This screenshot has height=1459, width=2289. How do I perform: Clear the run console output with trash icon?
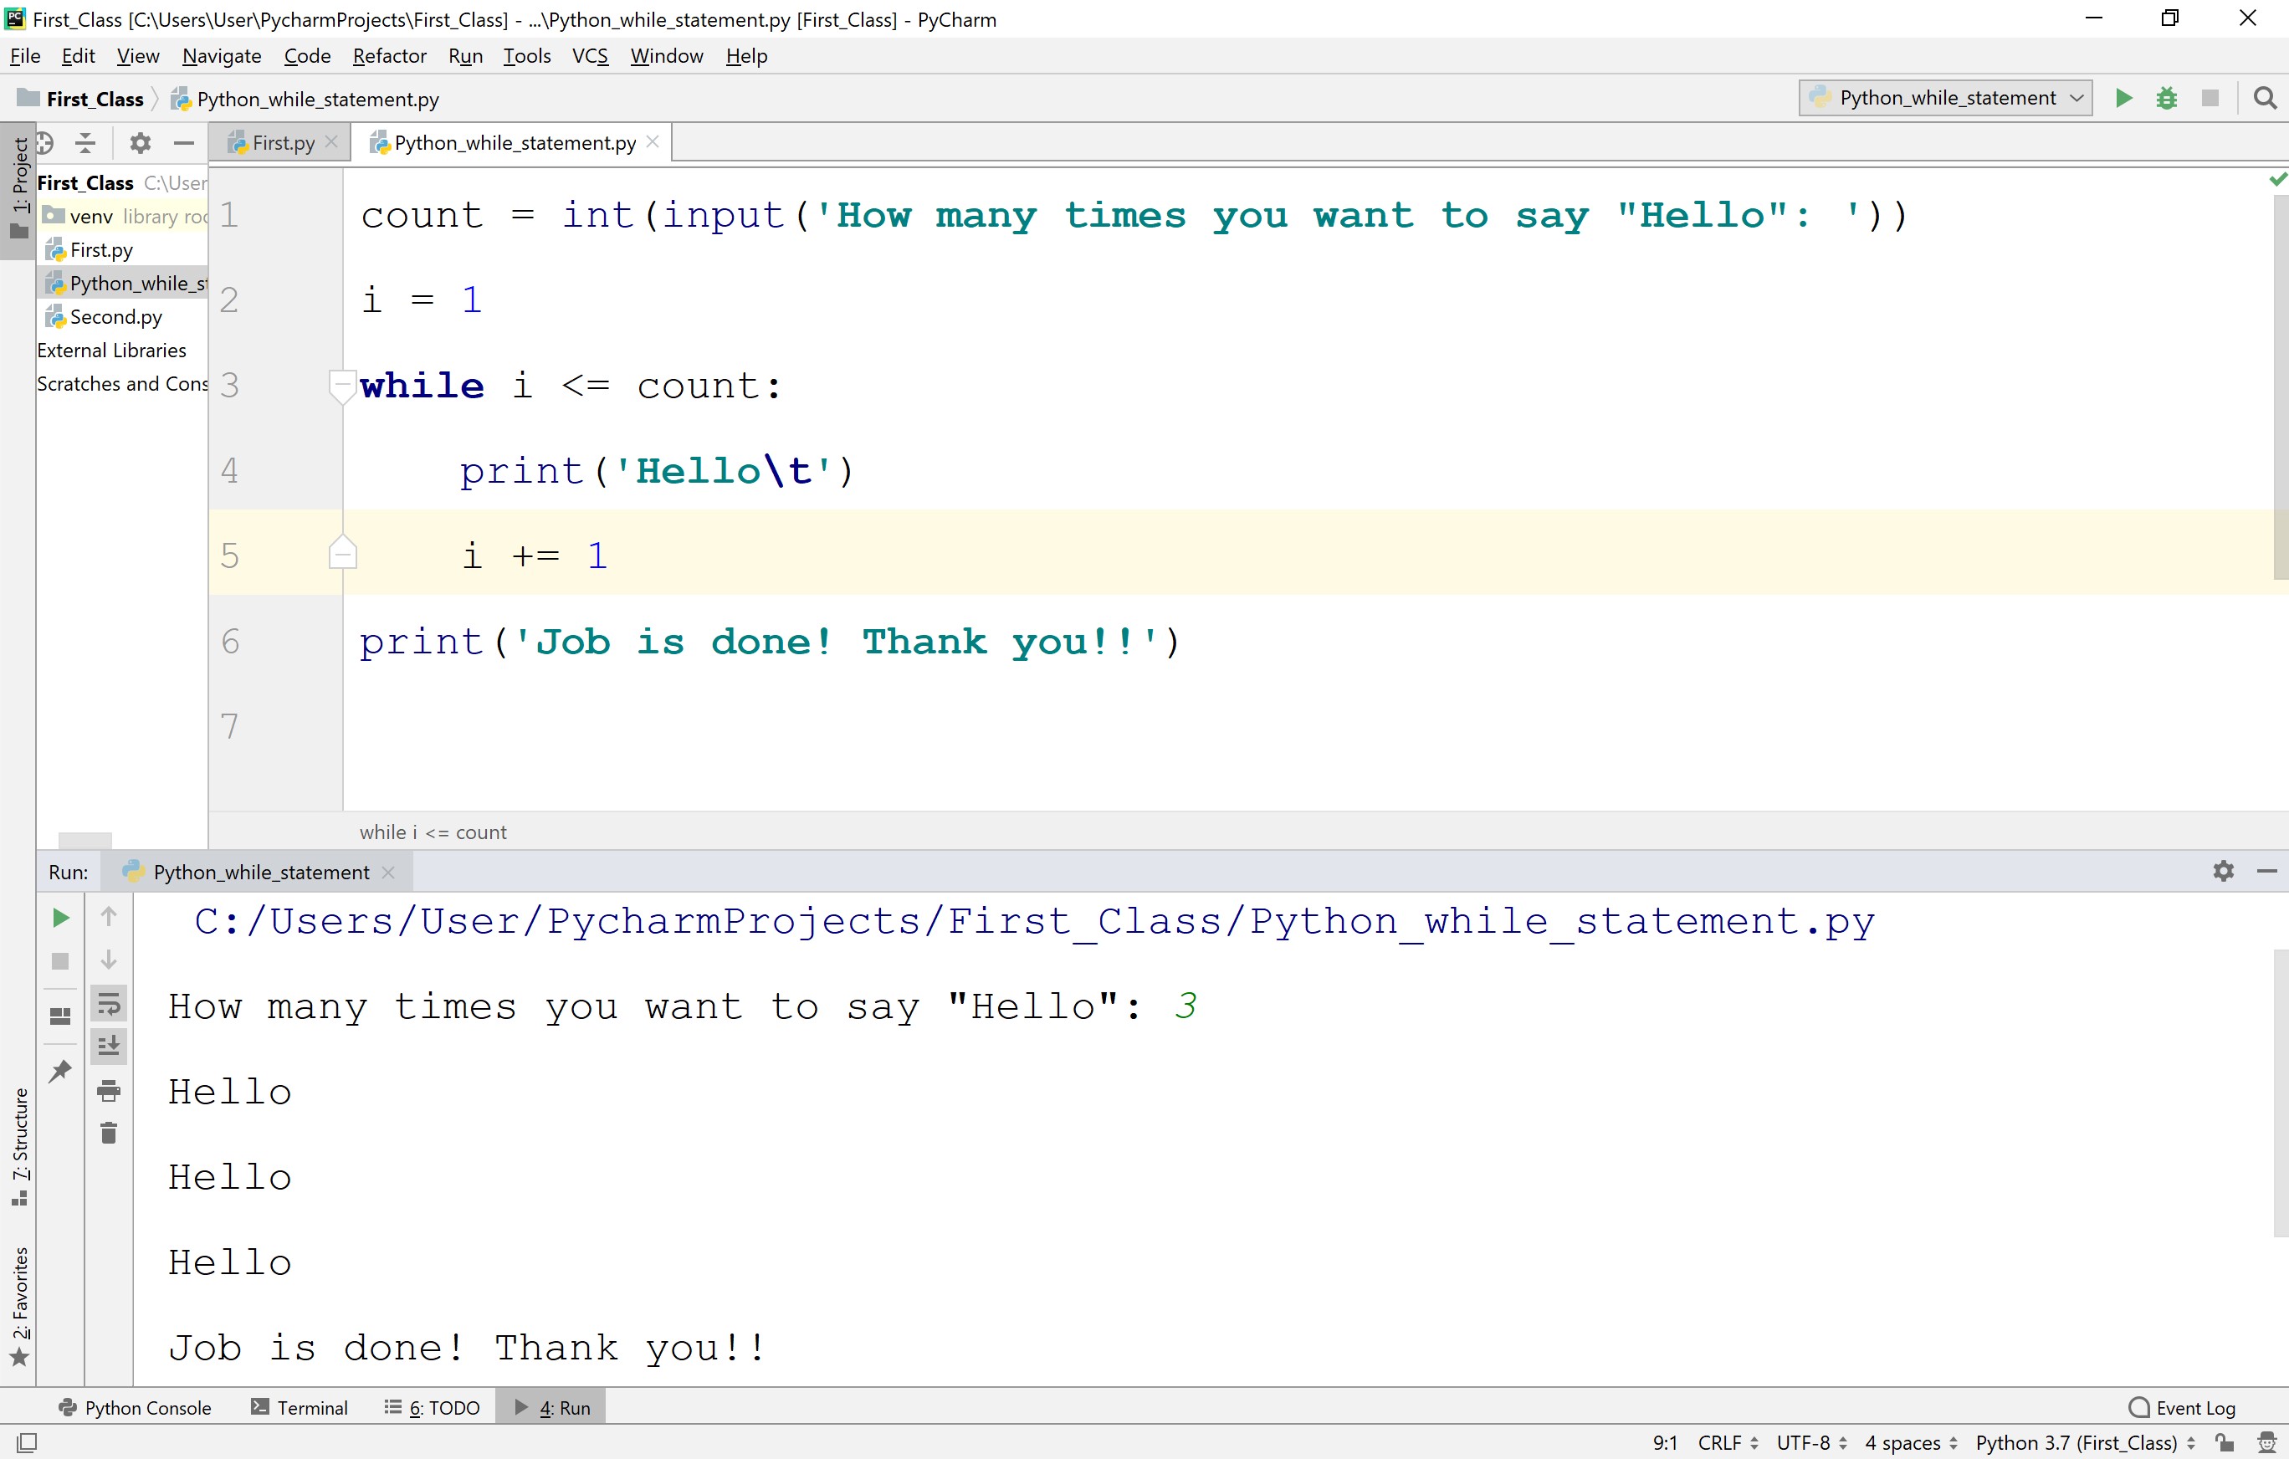coord(109,1131)
